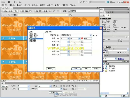This screenshot has height=98, width=130.
Task: Click the OK (确定) button in the dialog
Action: (x=76, y=69)
